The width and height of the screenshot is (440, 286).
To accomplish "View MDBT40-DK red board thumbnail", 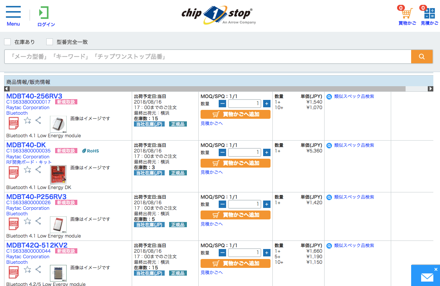I will pos(58,174).
